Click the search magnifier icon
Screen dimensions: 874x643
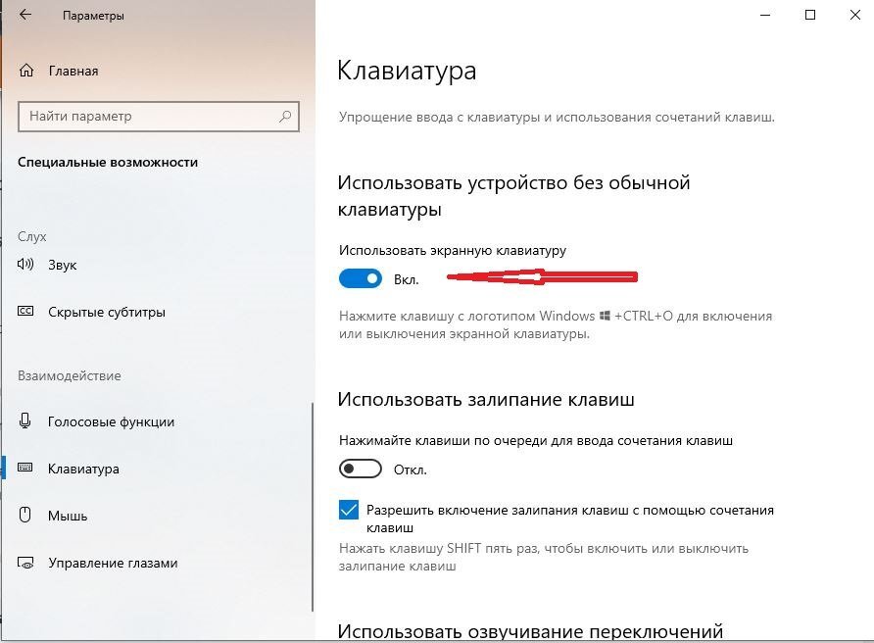[x=285, y=116]
